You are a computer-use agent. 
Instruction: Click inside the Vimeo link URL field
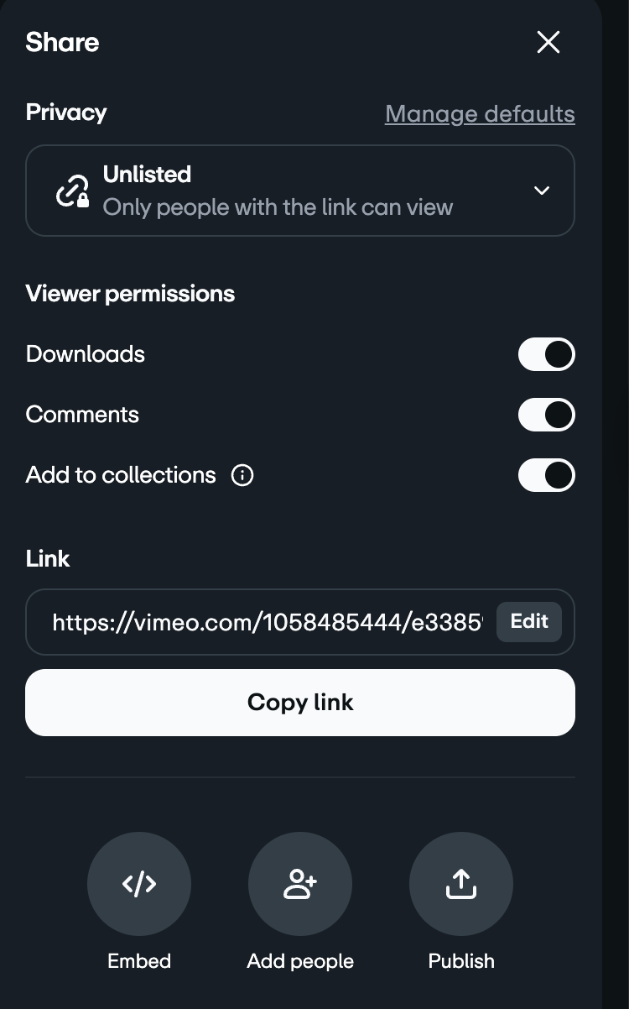267,622
